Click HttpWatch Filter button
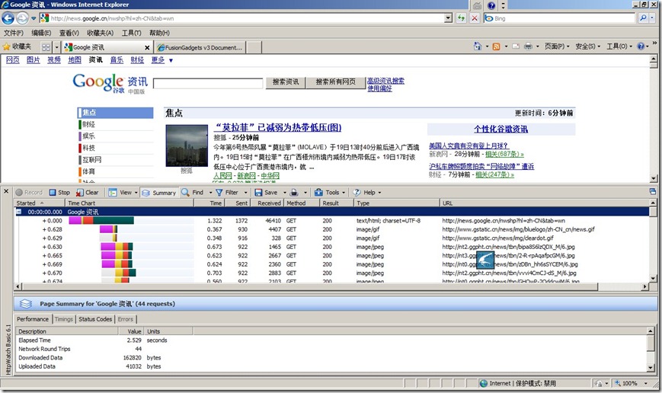This screenshot has width=662, height=393. tap(227, 193)
